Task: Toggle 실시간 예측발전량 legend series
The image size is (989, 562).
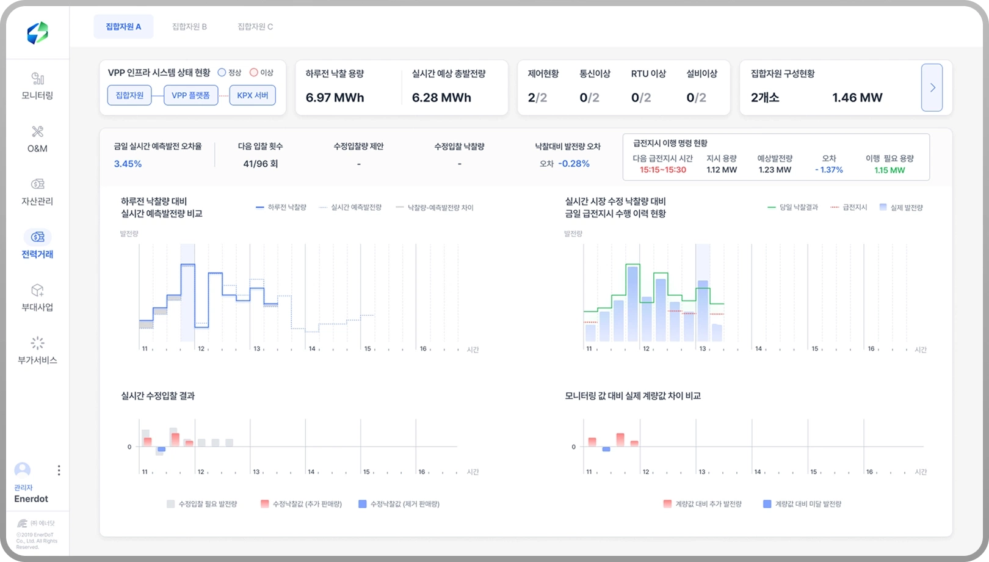Action: coord(350,208)
